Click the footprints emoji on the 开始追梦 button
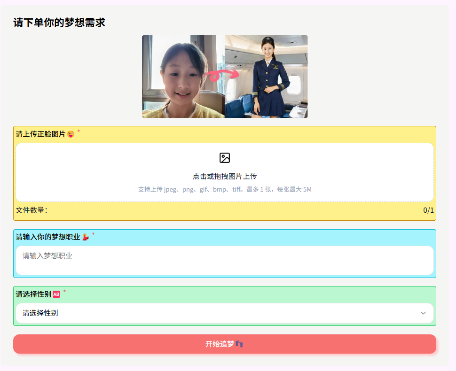 (239, 344)
